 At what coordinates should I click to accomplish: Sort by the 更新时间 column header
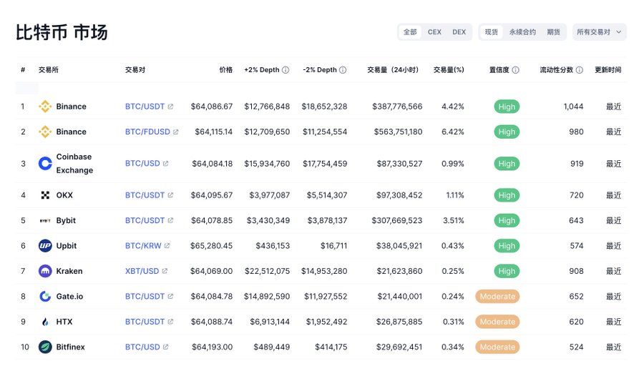click(608, 70)
